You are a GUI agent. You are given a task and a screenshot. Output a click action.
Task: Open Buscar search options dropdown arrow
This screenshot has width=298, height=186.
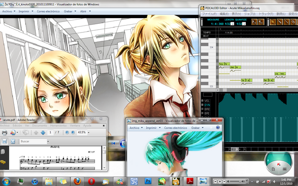point(48,141)
